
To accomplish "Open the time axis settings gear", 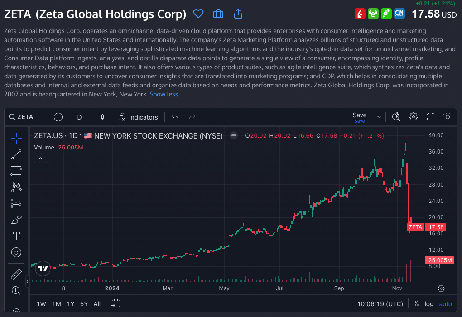I will (441, 288).
